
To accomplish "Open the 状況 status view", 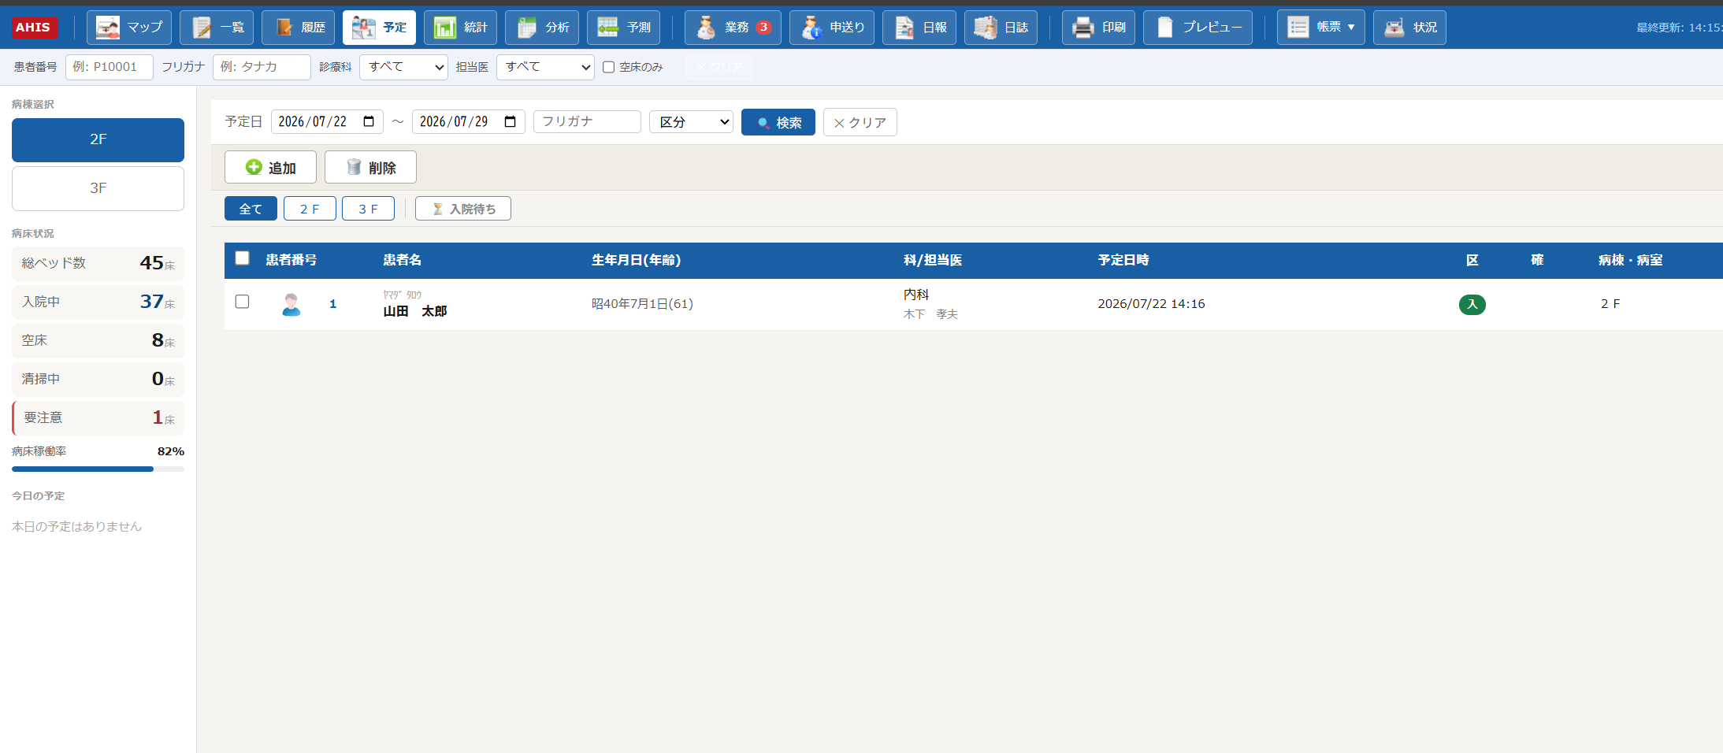I will click(x=1409, y=28).
